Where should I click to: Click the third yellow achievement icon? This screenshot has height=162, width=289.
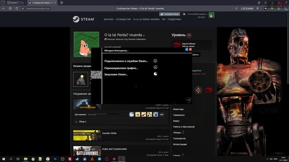pyautogui.click(x=144, y=114)
